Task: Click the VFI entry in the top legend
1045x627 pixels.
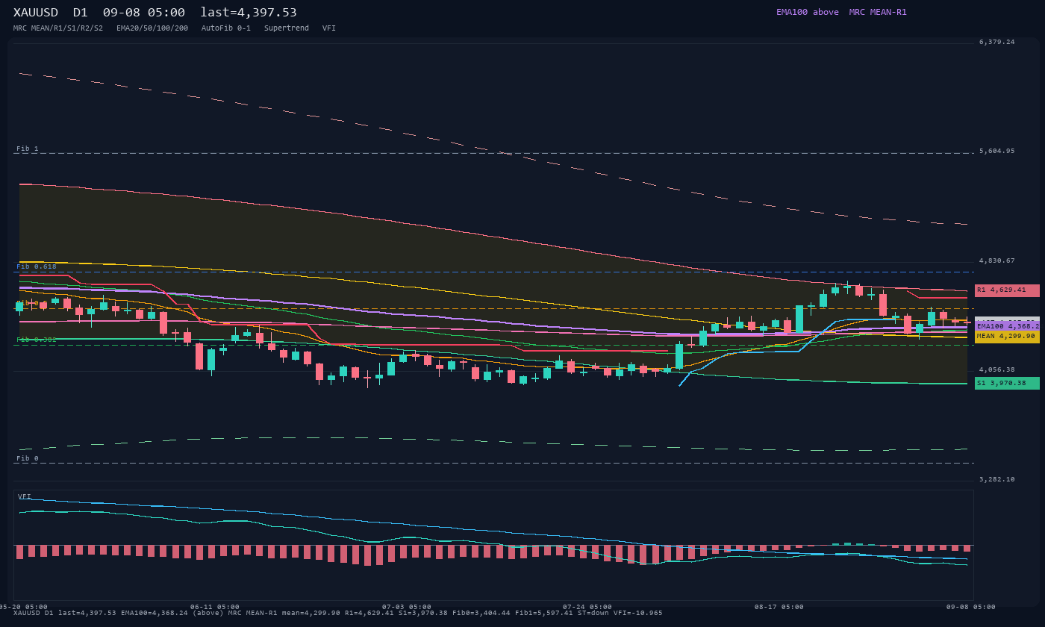Action: (x=329, y=28)
